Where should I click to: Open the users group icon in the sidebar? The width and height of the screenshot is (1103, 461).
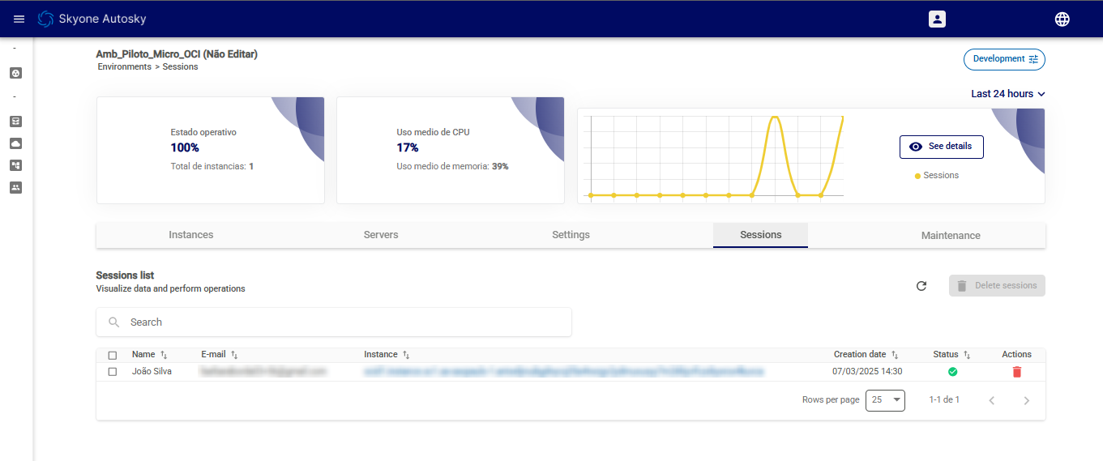(x=15, y=187)
